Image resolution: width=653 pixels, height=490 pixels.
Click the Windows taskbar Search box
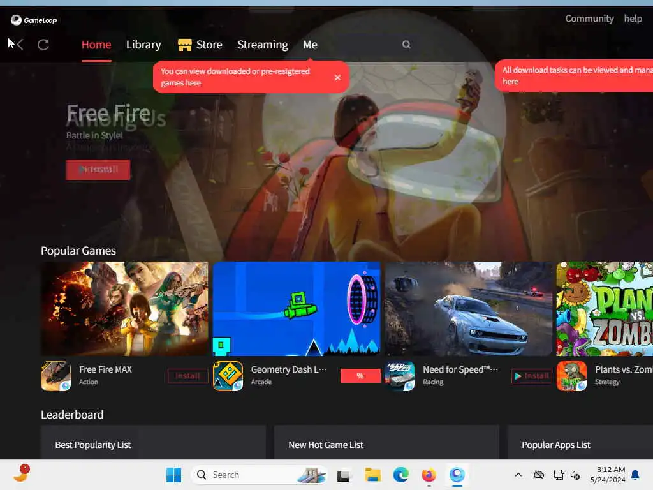point(259,475)
